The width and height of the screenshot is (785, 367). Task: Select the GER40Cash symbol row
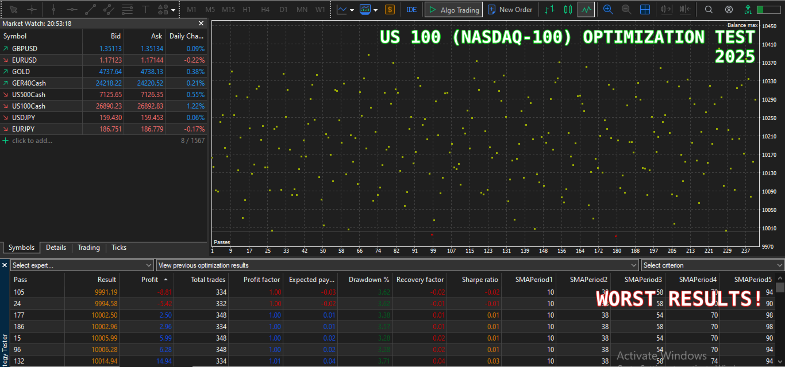tap(104, 83)
